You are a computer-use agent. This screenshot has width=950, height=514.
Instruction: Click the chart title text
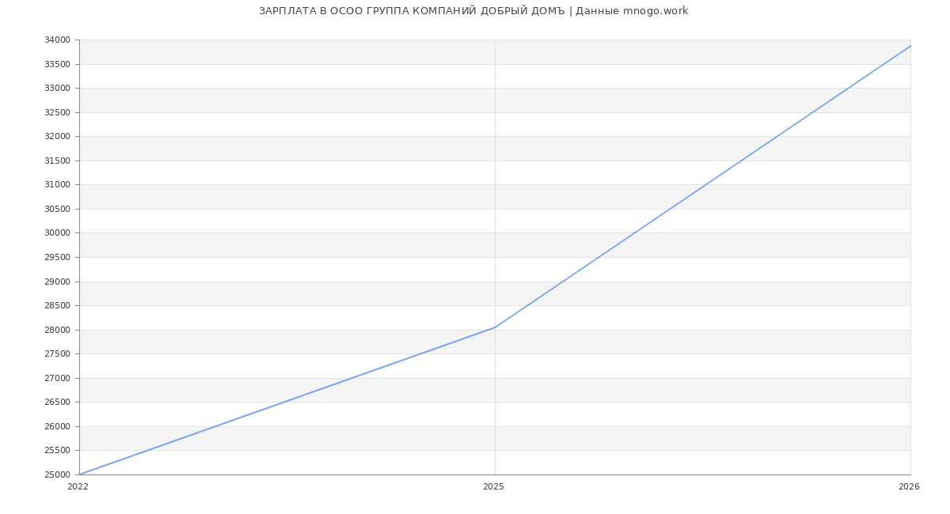473,11
